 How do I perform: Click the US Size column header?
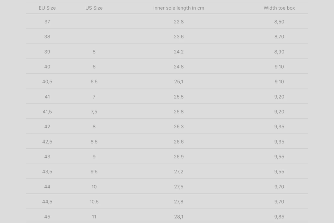(94, 8)
